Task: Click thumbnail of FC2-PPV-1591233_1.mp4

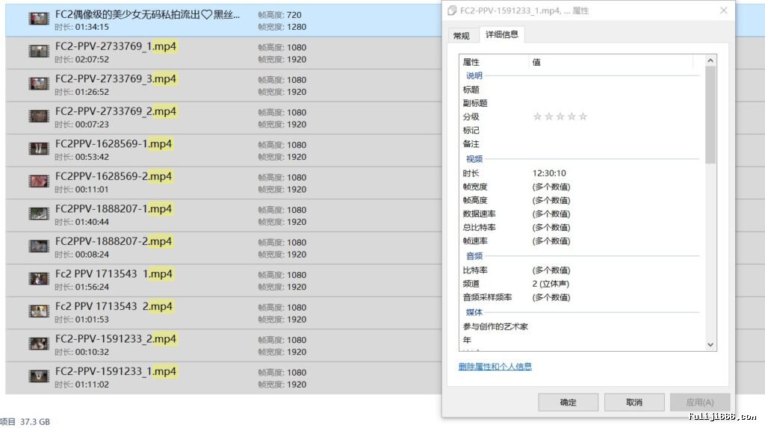Action: coord(39,376)
